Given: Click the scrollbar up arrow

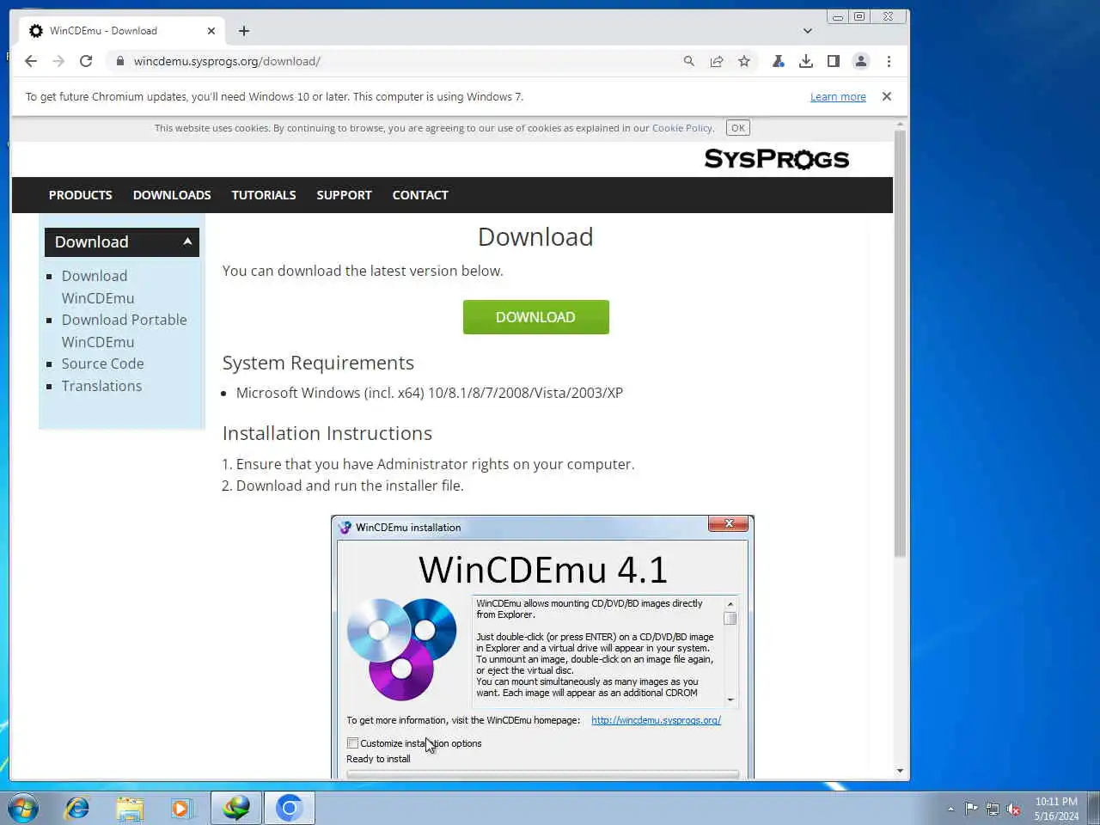Looking at the screenshot, I should coord(900,125).
